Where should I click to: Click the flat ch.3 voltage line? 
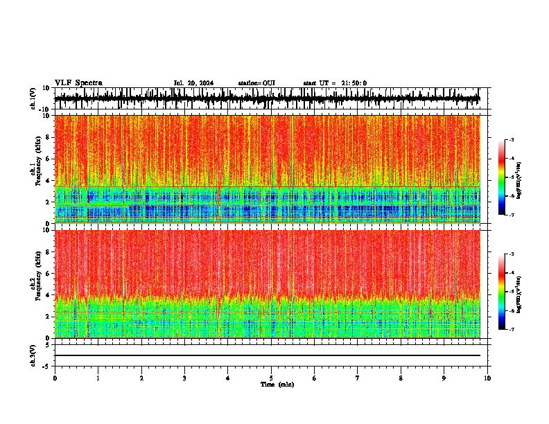[268, 355]
